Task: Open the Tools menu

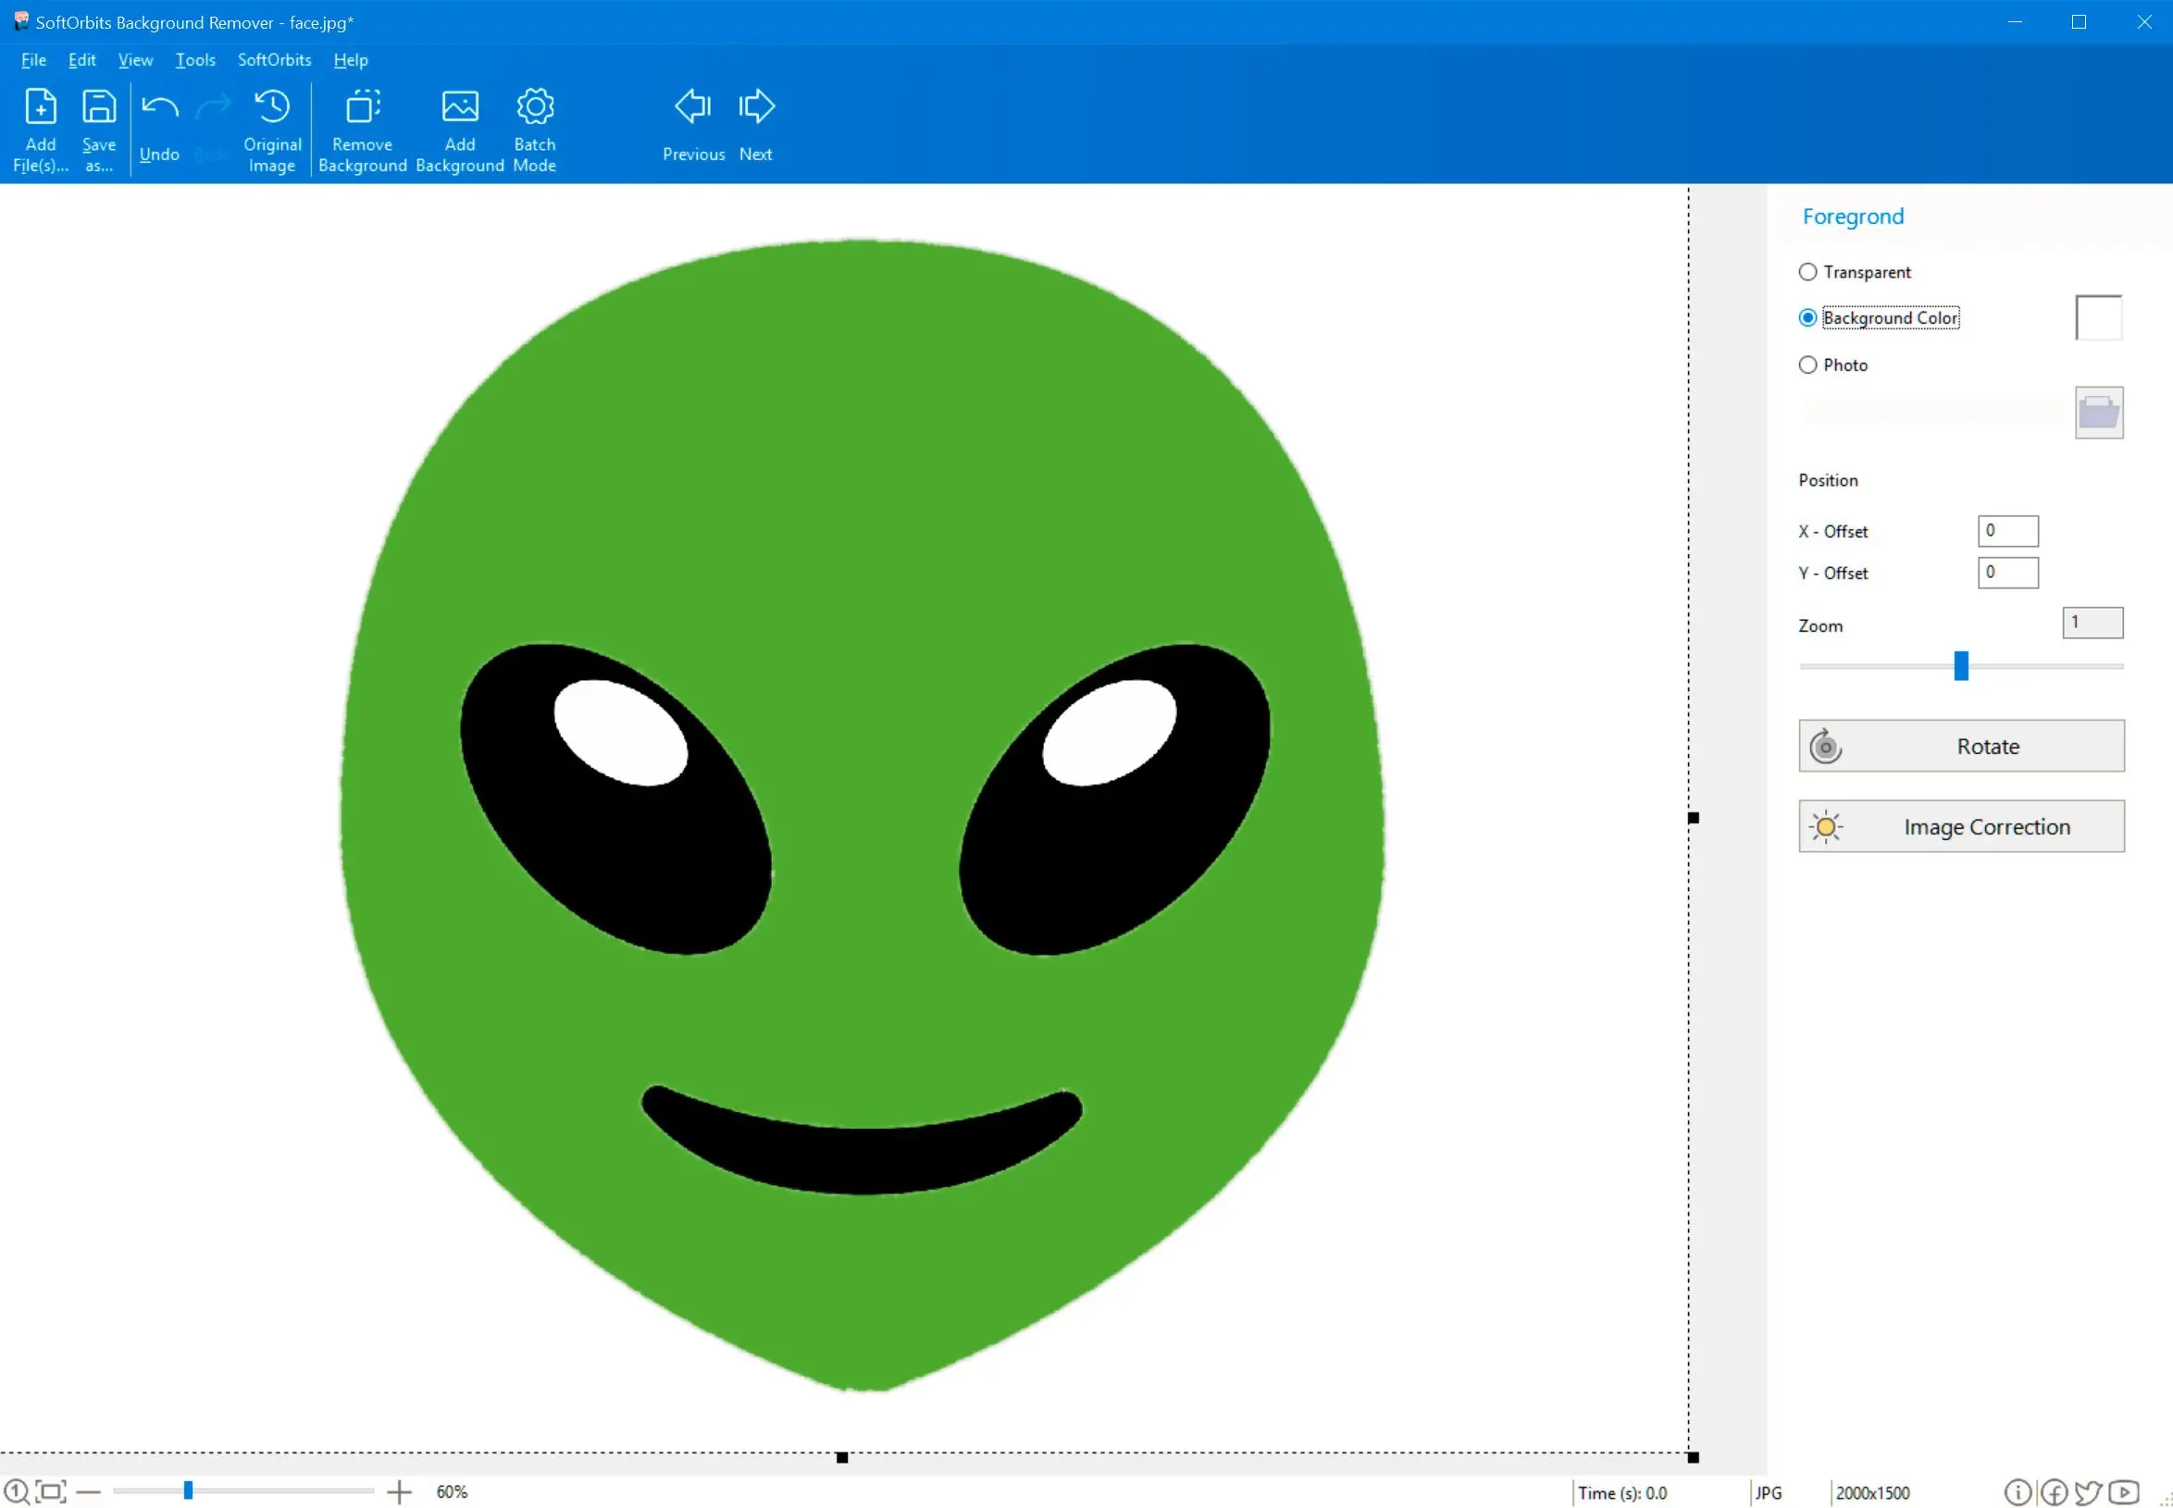Action: coord(195,59)
